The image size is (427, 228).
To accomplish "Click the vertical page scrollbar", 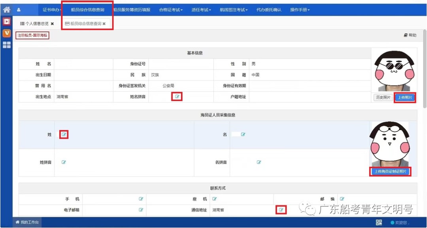I will click(x=425, y=68).
